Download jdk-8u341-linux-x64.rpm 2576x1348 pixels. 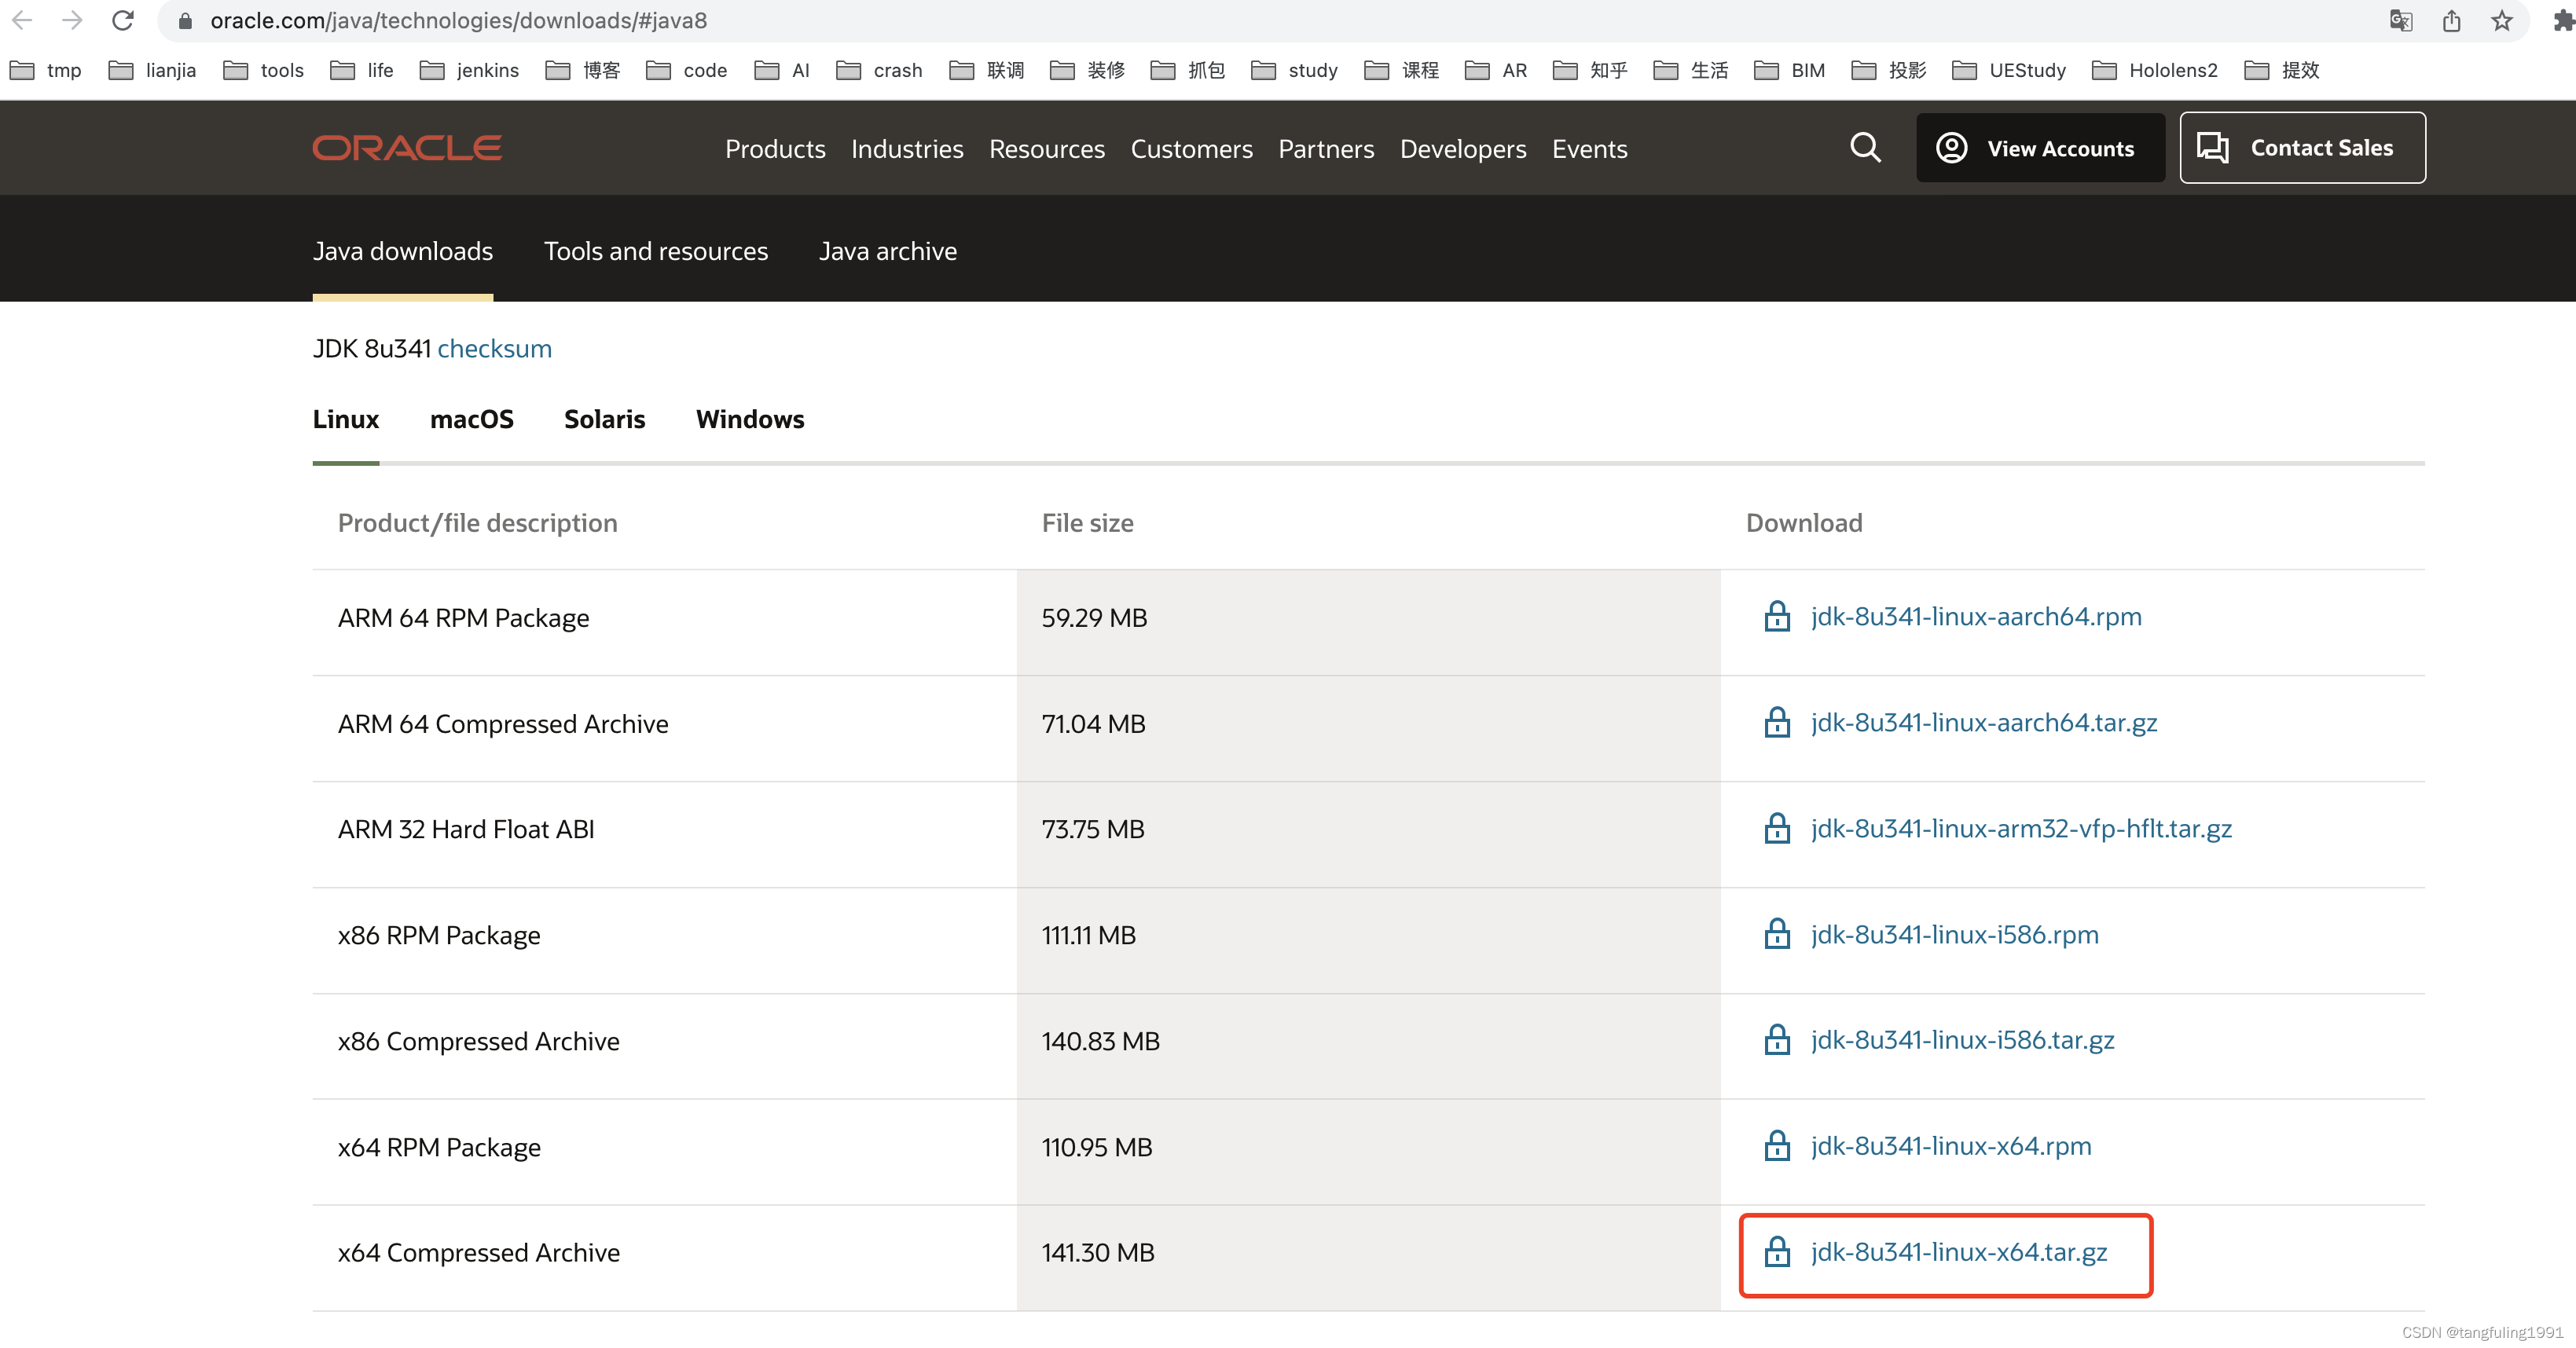[x=1951, y=1146]
